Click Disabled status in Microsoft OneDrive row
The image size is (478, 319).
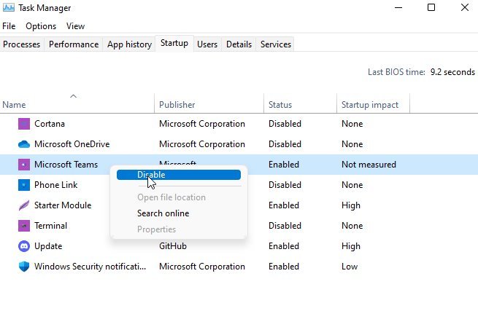tap(285, 144)
